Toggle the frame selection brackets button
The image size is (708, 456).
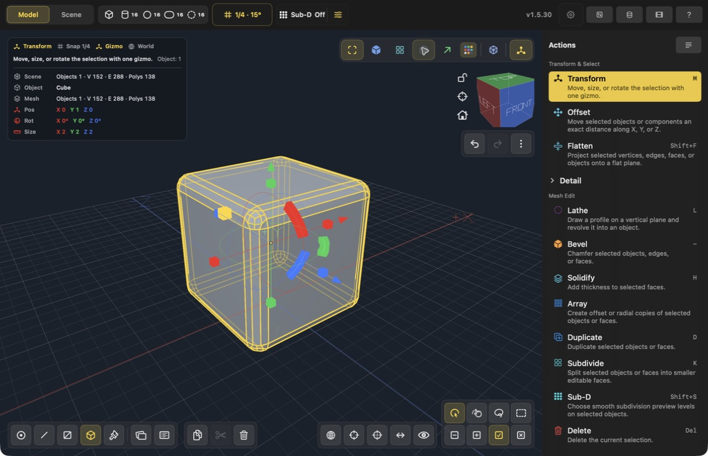(352, 50)
